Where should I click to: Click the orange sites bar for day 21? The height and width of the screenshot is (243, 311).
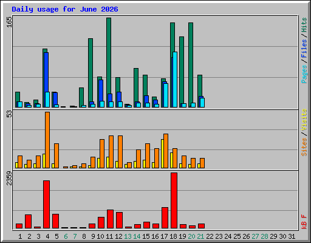[x=202, y=163]
